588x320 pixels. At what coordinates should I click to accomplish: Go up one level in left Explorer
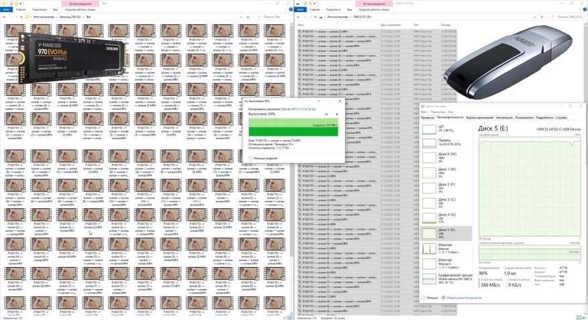pyautogui.click(x=21, y=17)
